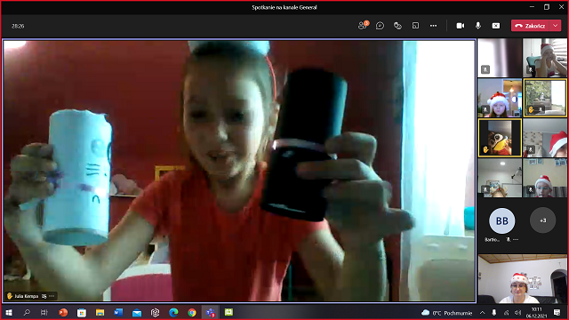Select the BB avatar participant tile
The image size is (569, 320).
coord(501,220)
